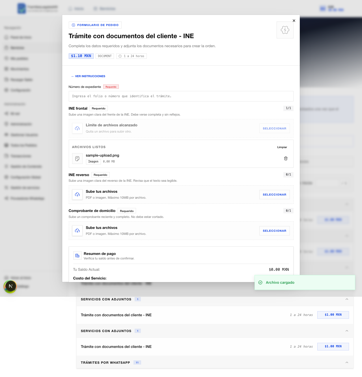
Task: Close the order form dialog
Action: [x=294, y=21]
